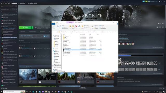Select the Data folder in the file list
This screenshot has height=93, width=166.
tap(65, 37)
